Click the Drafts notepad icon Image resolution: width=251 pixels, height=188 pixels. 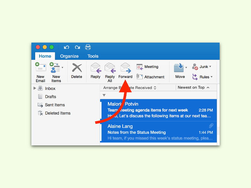click(40, 97)
